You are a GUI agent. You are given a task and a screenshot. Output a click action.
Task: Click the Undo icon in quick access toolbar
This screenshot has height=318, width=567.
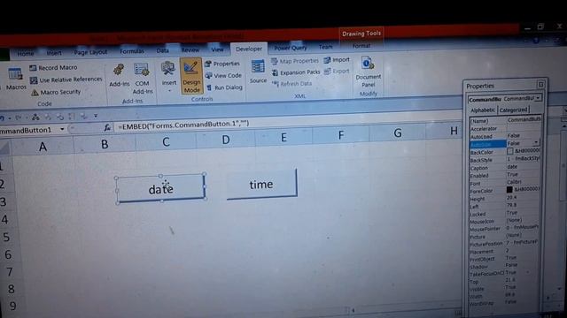[2, 117]
